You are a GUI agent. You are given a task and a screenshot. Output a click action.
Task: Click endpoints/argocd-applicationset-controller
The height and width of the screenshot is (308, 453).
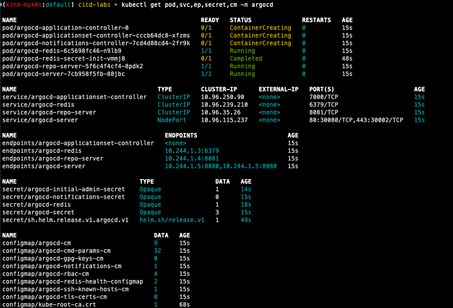click(78, 143)
